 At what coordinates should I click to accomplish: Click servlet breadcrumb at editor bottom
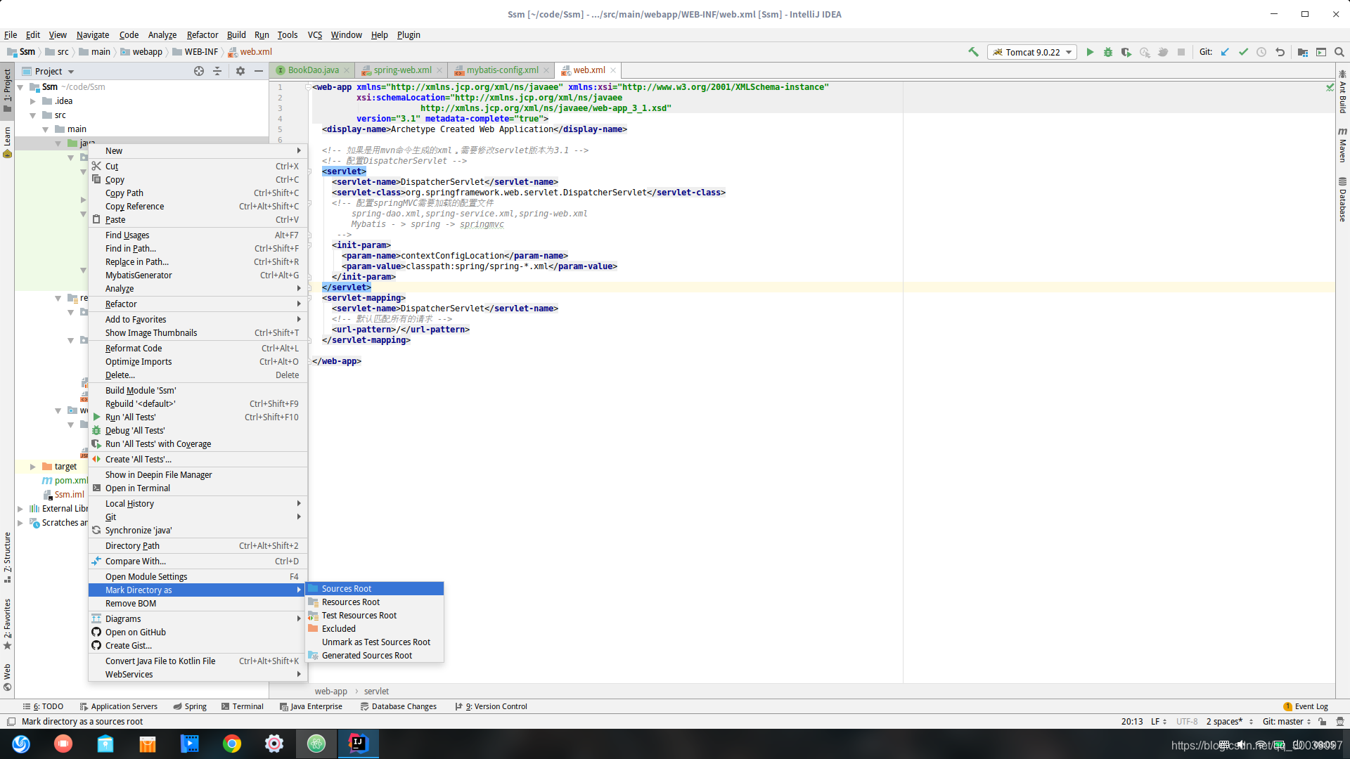click(x=376, y=692)
